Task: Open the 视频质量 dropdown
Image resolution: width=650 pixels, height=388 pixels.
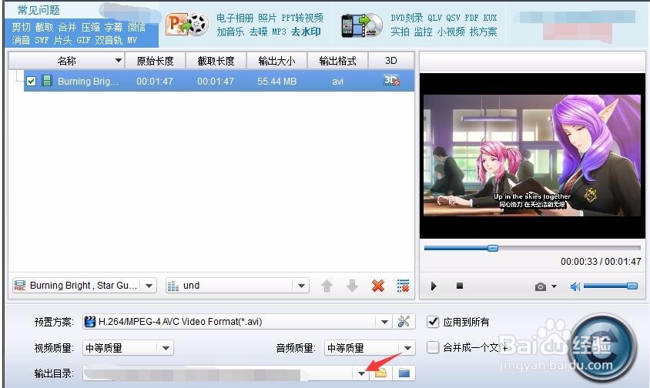Action: pos(166,348)
